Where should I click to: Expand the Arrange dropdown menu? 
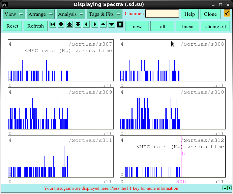[x=41, y=14]
